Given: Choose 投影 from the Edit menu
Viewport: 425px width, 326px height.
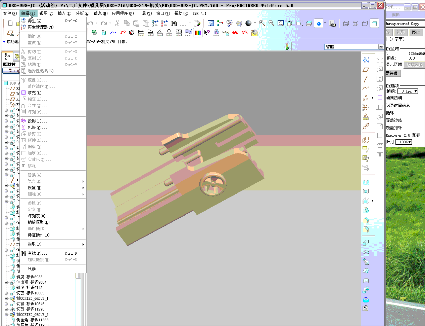Looking at the screenshot, I should pyautogui.click(x=53, y=121).
